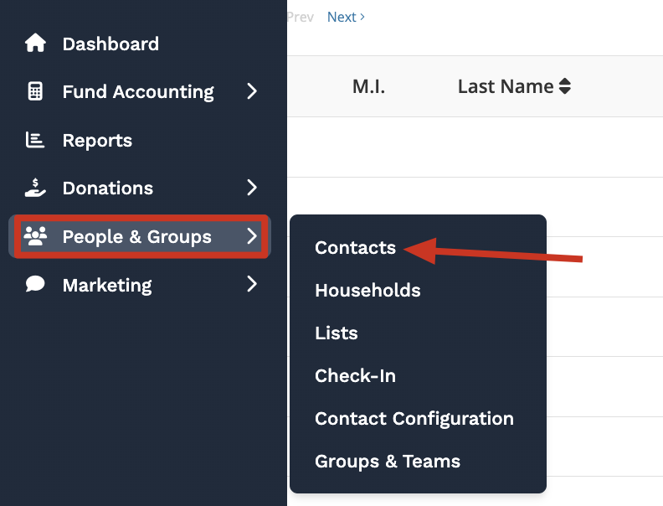This screenshot has height=506, width=663.
Task: Click the M.I. column header
Action: [368, 86]
